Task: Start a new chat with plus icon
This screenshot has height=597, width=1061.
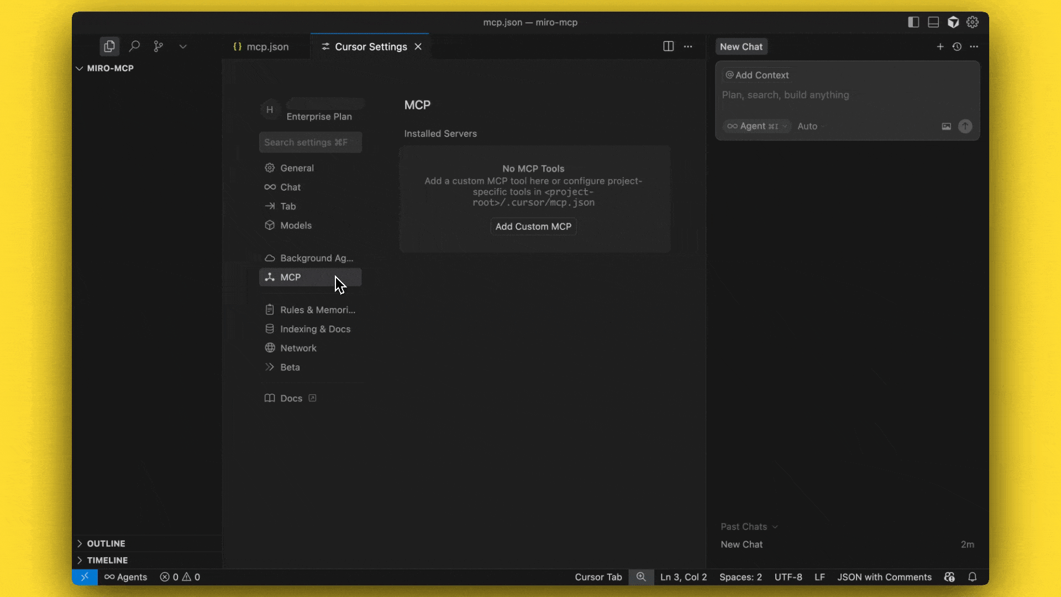Action: (940, 46)
